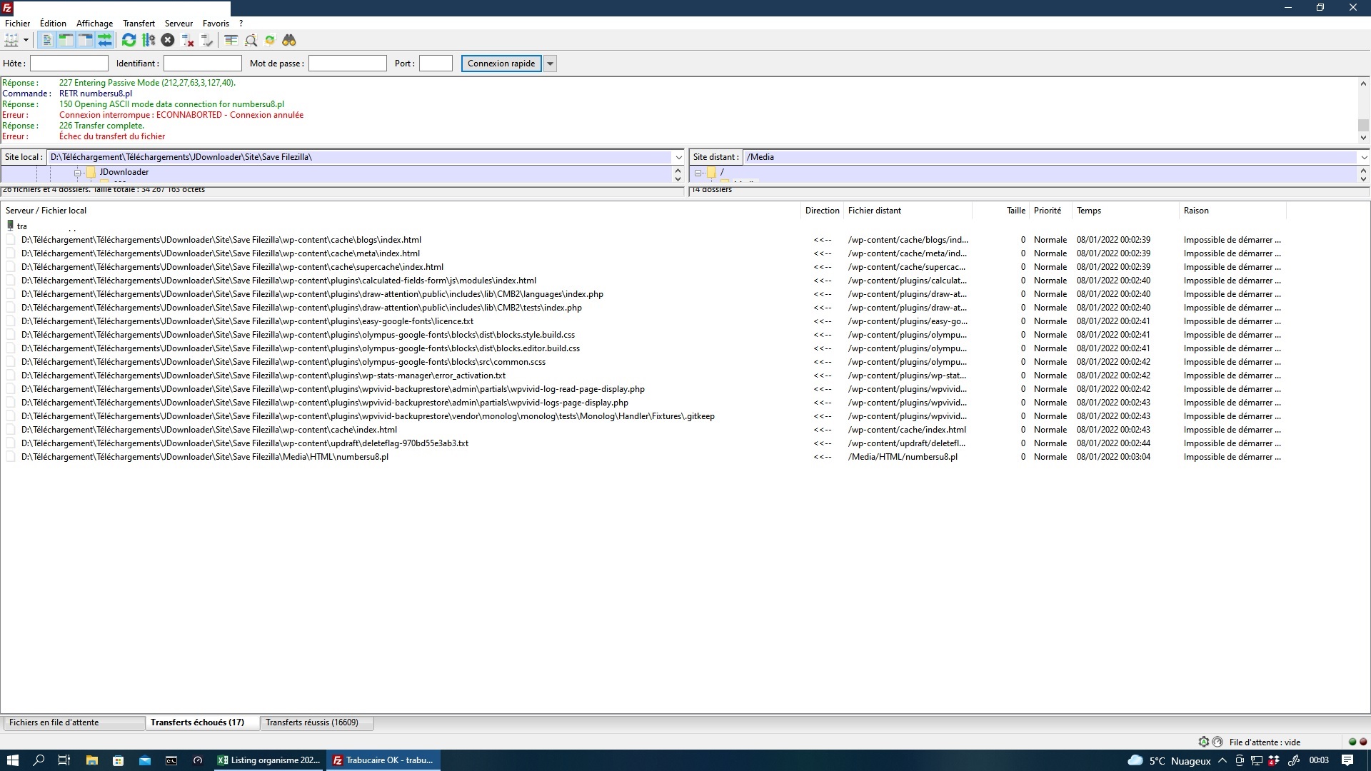Toggle directory comparison
Image resolution: width=1371 pixels, height=771 pixels.
point(251,40)
